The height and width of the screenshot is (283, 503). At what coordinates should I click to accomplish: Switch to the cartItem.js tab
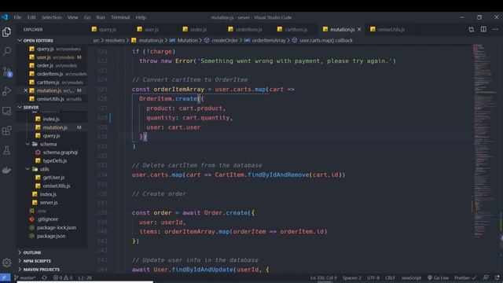296,30
